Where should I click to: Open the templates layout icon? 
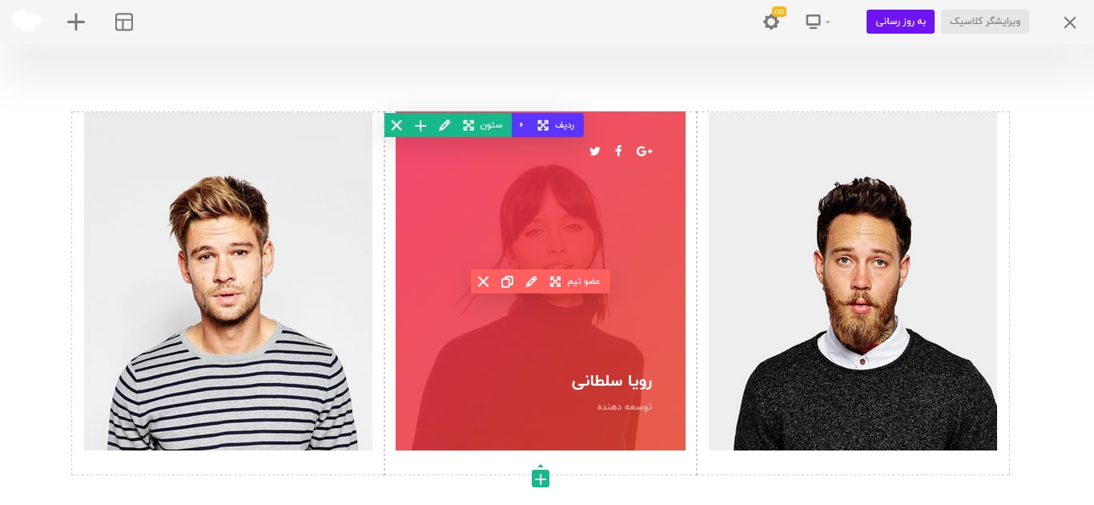pyautogui.click(x=124, y=22)
